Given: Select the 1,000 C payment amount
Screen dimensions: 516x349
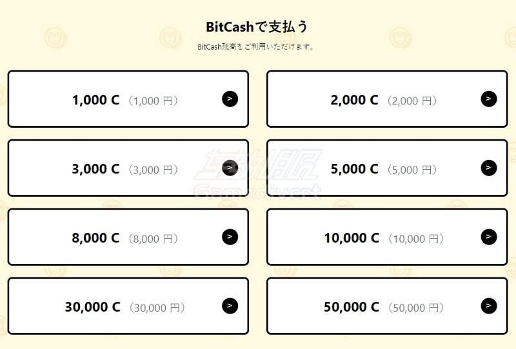Looking at the screenshot, I should tap(128, 99).
